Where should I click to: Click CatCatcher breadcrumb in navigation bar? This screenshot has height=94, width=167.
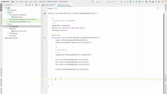(x=5, y=2)
